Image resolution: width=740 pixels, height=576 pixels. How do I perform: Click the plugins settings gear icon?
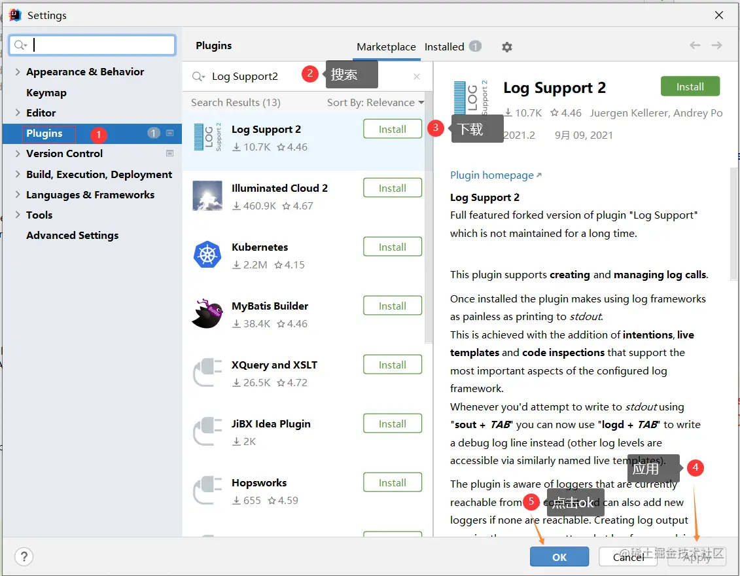click(506, 46)
